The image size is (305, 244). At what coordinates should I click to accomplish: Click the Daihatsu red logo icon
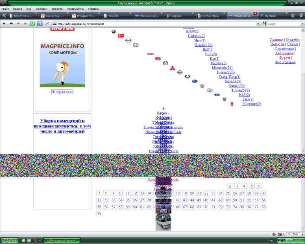121,36
